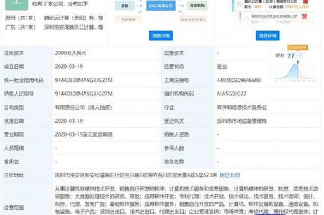Select the 历史法定代表人 node in diagram
Image resolution: width=324 pixels, height=215 pixels.
point(193,20)
